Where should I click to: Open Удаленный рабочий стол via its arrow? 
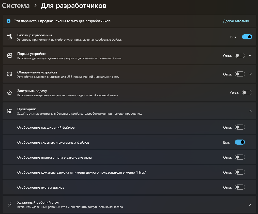click(x=250, y=204)
